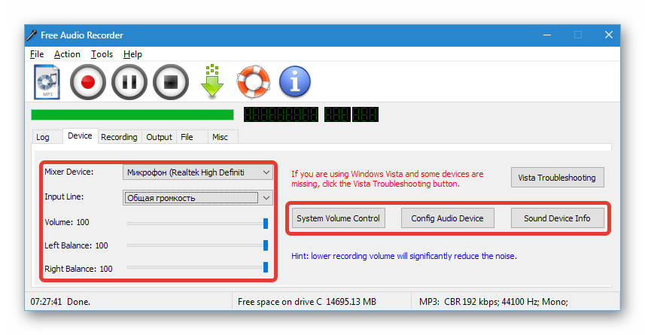Image resolution: width=645 pixels, height=335 pixels.
Task: Switch to the Output tab
Action: (x=159, y=137)
